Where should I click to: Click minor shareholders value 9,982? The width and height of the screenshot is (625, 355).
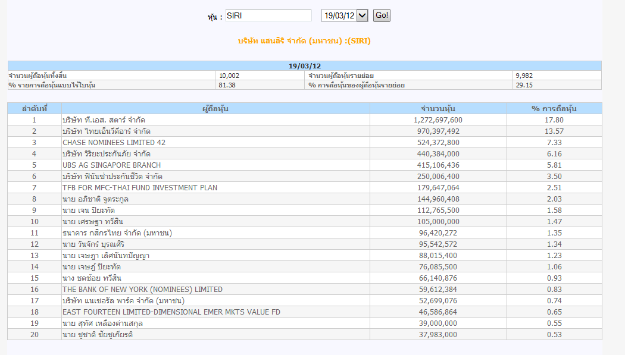(524, 76)
